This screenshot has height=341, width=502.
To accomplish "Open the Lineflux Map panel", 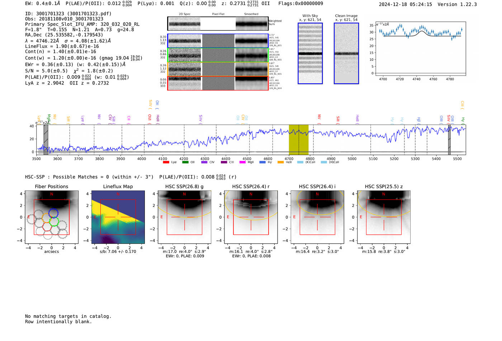I will click(x=118, y=217).
